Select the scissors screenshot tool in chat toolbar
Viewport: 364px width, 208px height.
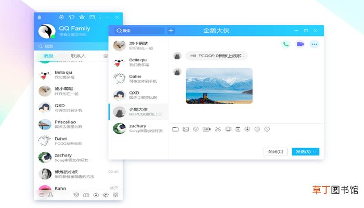click(x=218, y=129)
